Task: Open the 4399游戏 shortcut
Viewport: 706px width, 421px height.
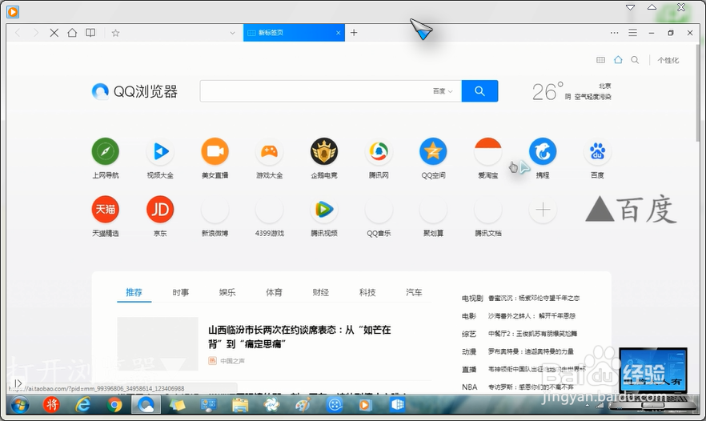Action: [269, 210]
